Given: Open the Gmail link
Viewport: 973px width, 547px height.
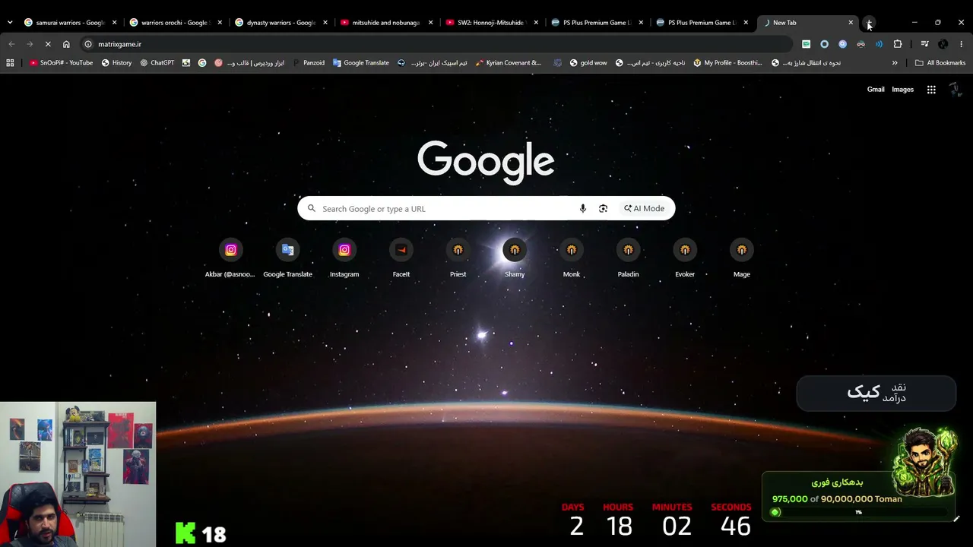Looking at the screenshot, I should click(x=876, y=90).
